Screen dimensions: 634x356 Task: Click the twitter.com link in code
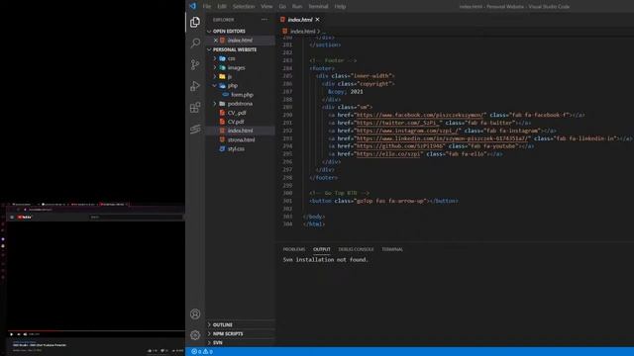(x=397, y=123)
